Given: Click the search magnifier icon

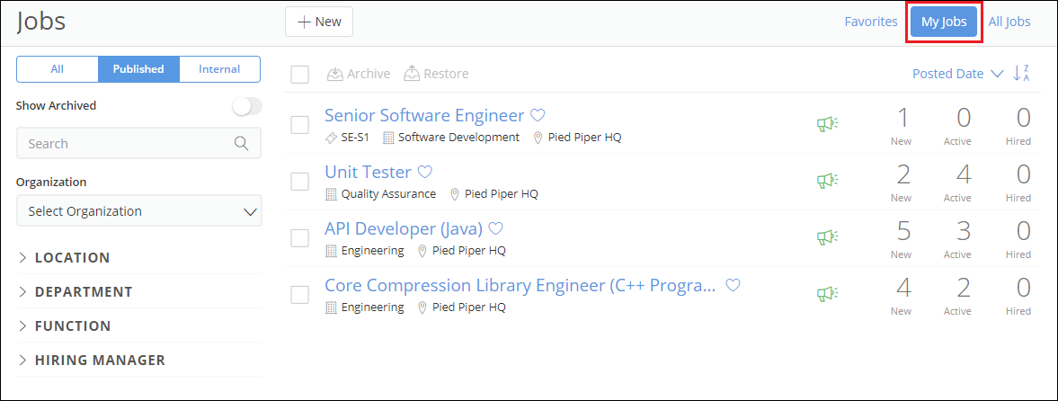Looking at the screenshot, I should [241, 143].
